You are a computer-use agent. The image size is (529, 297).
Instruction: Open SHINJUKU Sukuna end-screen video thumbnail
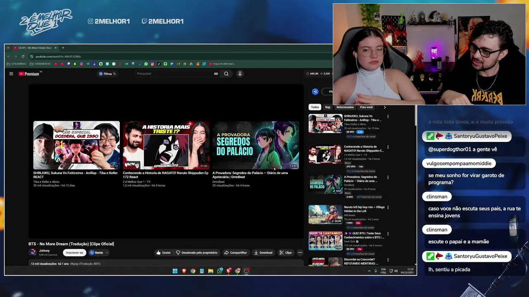pos(76,145)
